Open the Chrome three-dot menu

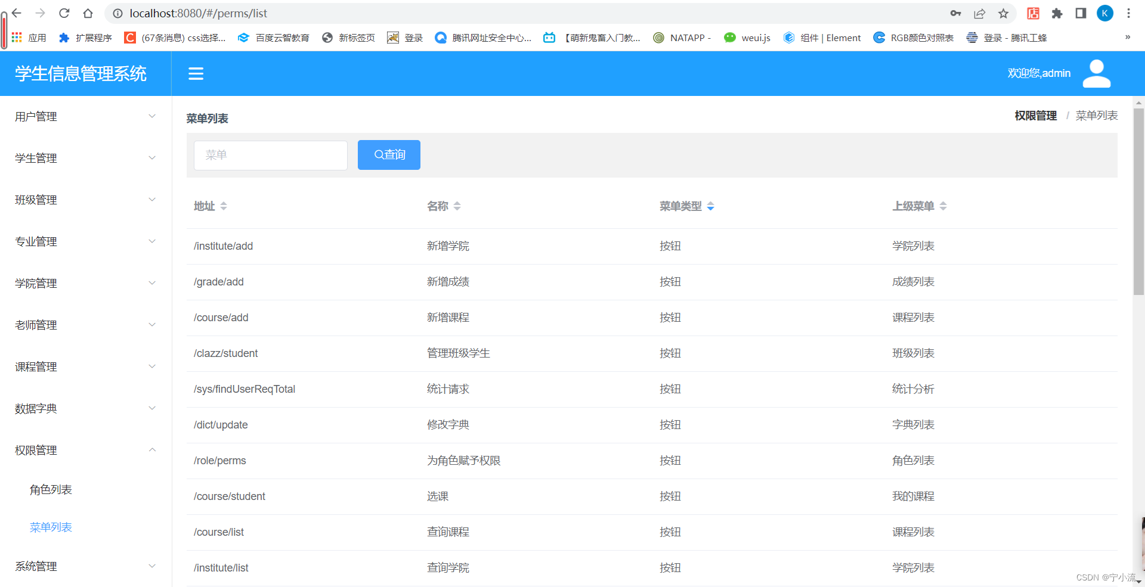click(1128, 13)
